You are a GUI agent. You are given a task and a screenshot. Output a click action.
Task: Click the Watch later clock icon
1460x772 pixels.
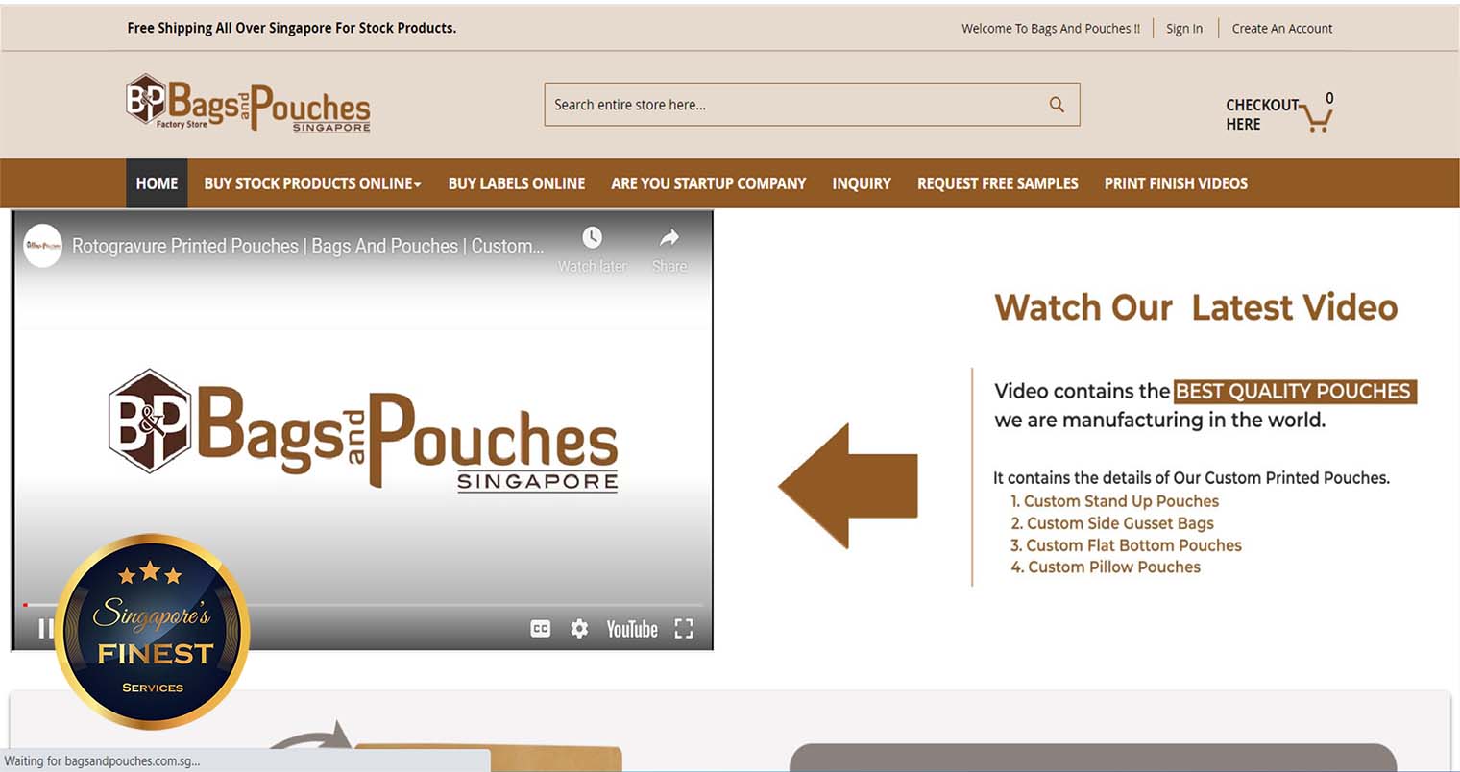pyautogui.click(x=592, y=238)
